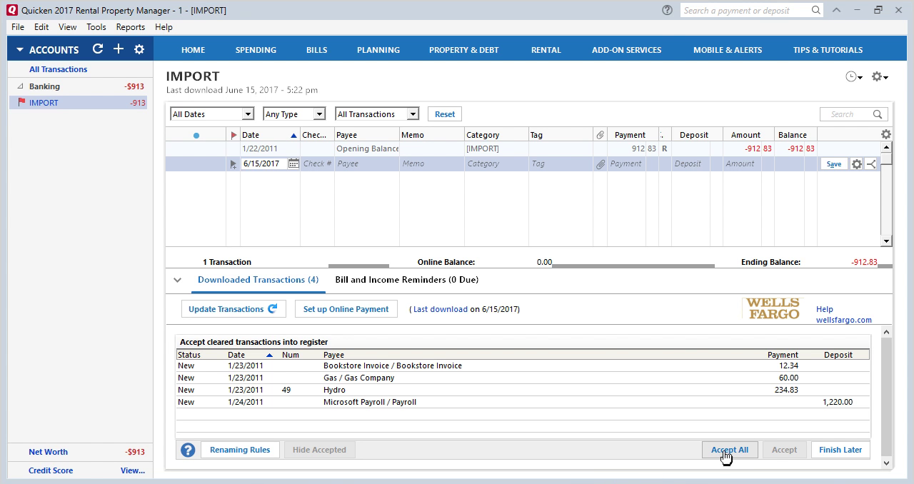Click the split transaction icon
Image resolution: width=914 pixels, height=484 pixels.
[x=871, y=163]
